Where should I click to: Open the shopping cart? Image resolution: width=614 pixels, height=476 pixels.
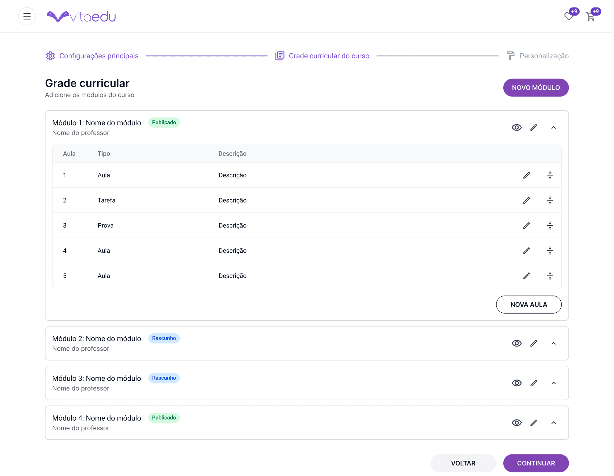tap(591, 16)
